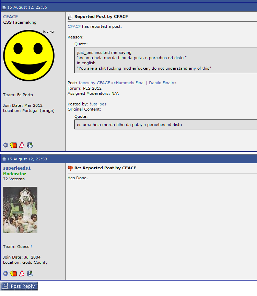Open CFACF username in the left profile panel
257x296 pixels.
[x=11, y=16]
